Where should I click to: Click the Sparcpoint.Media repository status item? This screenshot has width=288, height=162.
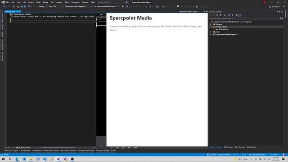(258, 155)
